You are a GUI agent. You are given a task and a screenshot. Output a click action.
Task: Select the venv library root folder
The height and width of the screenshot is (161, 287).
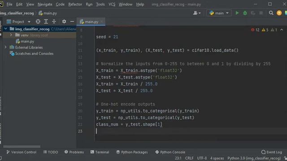[31, 35]
